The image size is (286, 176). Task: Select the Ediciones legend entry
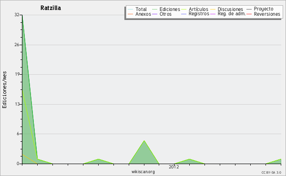170,9
